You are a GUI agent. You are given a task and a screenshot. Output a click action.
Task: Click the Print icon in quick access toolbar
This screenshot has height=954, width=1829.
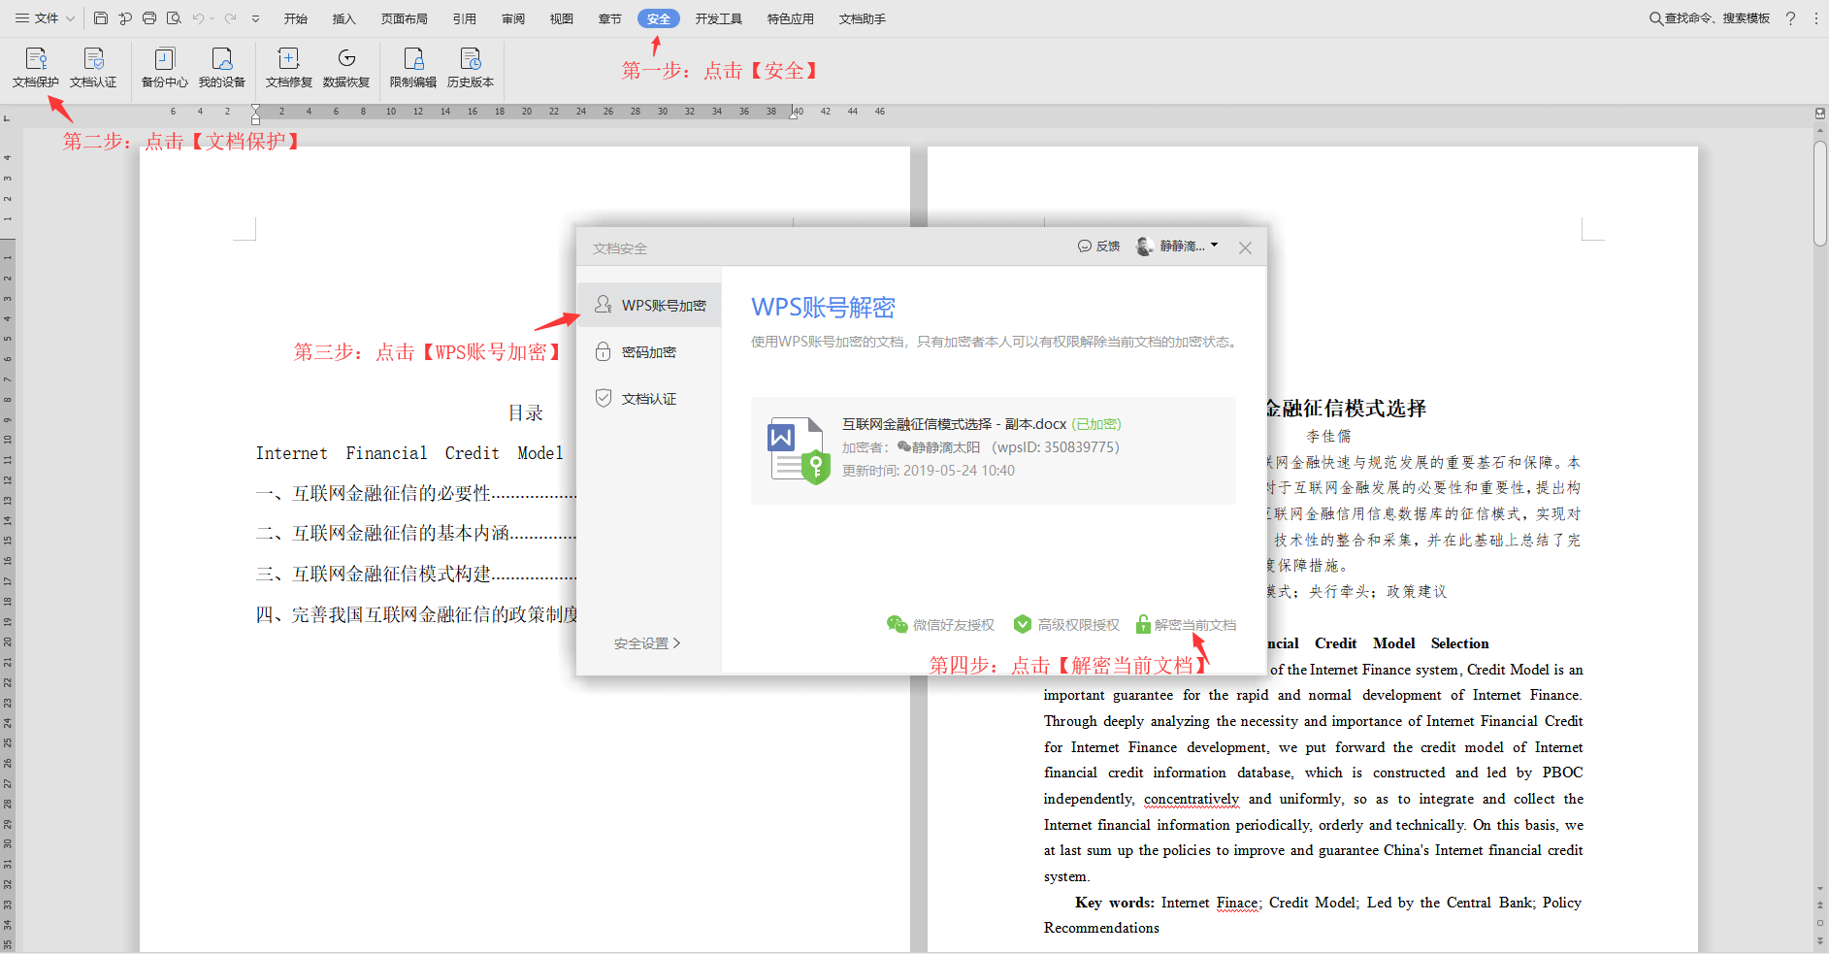coord(149,18)
